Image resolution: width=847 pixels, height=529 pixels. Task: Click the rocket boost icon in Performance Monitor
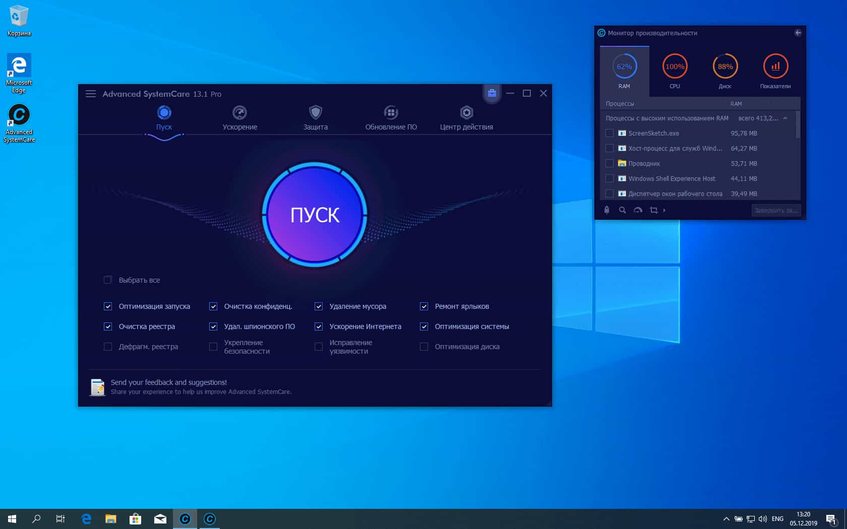click(607, 210)
